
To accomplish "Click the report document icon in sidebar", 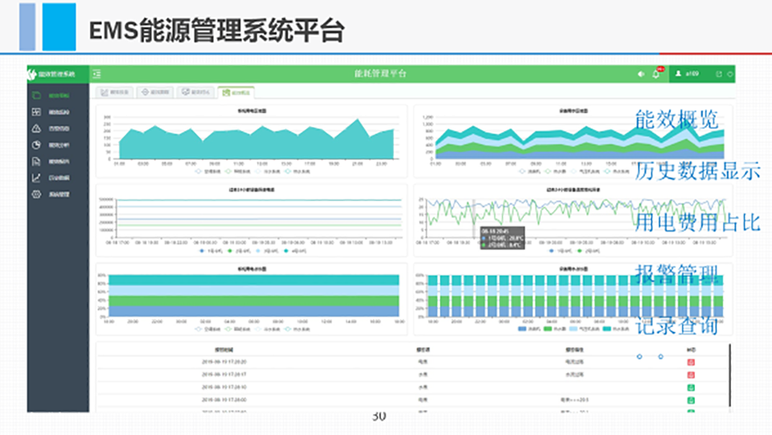I will [36, 162].
